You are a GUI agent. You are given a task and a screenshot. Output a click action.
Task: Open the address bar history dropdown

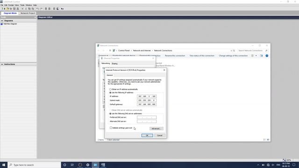pos(231,51)
